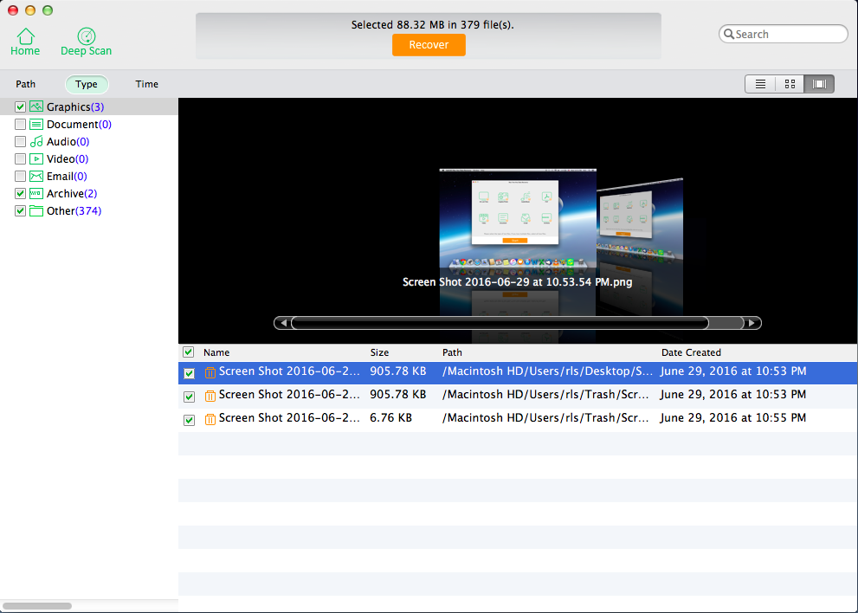This screenshot has height=613, width=858.
Task: Enable the Document category checkbox
Action: coord(21,125)
